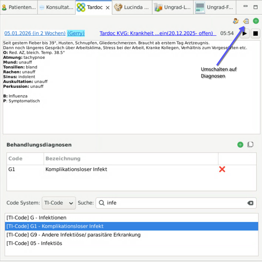Image resolution: width=262 pixels, height=262 pixels.
Task: Open the consultation date link 05.01.2026
Action: pos(35,33)
